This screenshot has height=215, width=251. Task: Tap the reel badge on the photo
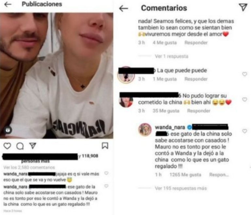8,130
